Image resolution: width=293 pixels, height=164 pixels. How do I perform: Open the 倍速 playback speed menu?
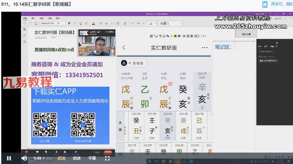[77, 158]
